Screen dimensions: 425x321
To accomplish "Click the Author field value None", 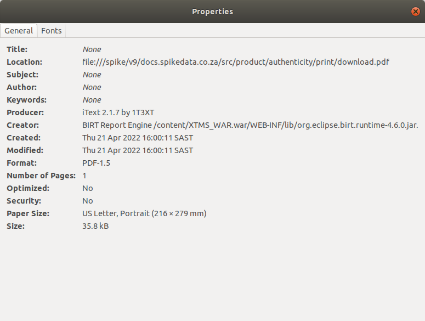I will coord(92,87).
